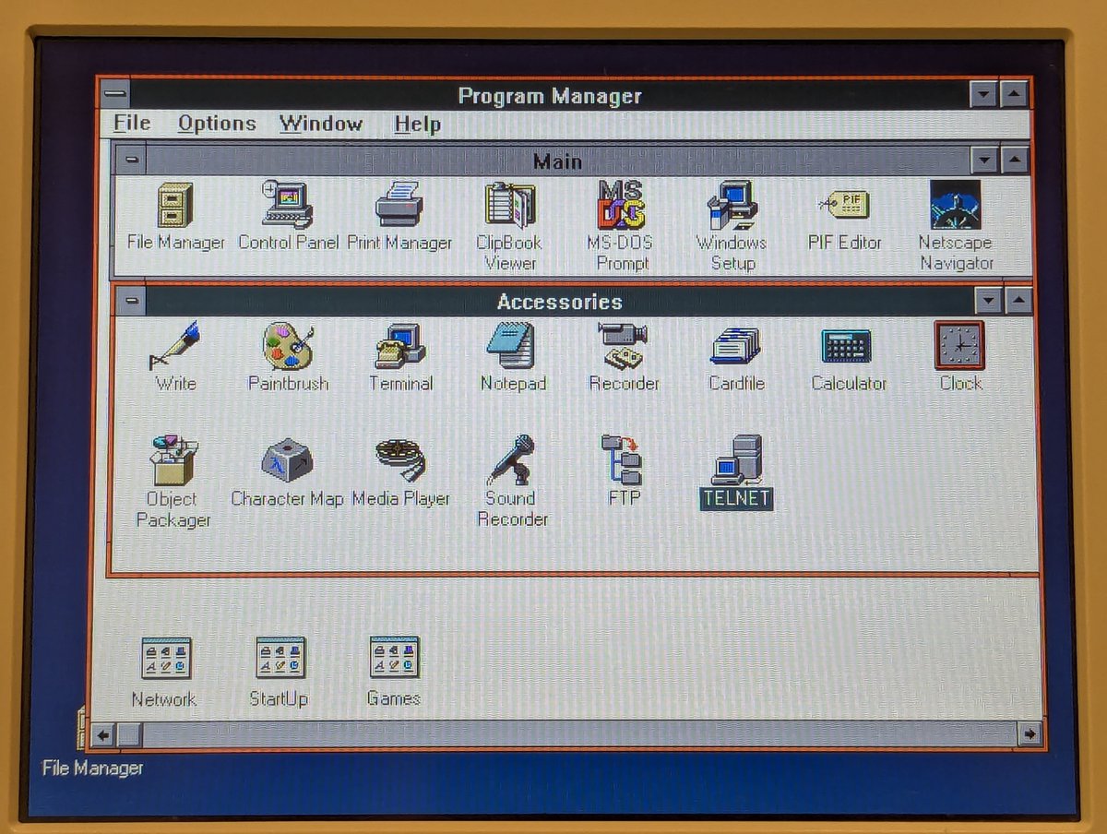This screenshot has height=834, width=1107.
Task: Minimize the Program Manager window
Action: (x=983, y=94)
